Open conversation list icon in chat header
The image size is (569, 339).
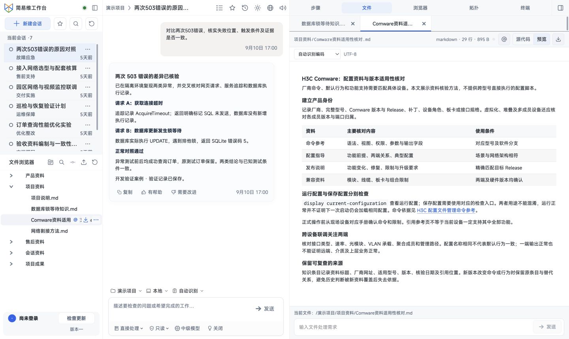(220, 8)
